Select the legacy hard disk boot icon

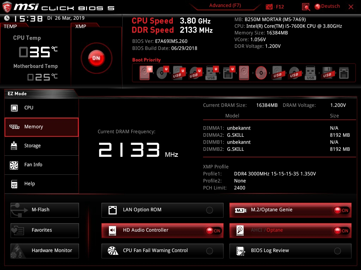[x=244, y=73]
